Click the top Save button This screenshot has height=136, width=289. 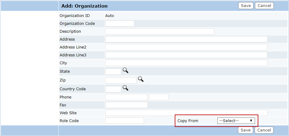[x=246, y=6]
